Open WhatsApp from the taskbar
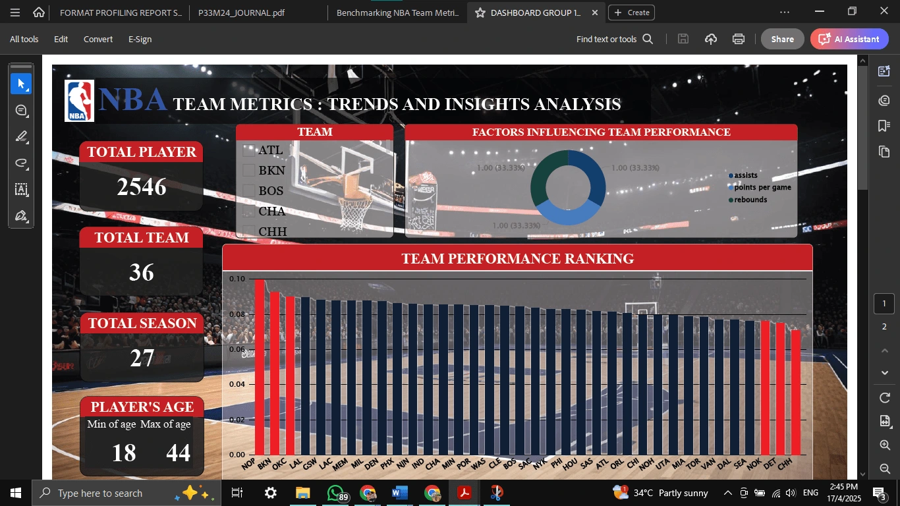 point(336,493)
